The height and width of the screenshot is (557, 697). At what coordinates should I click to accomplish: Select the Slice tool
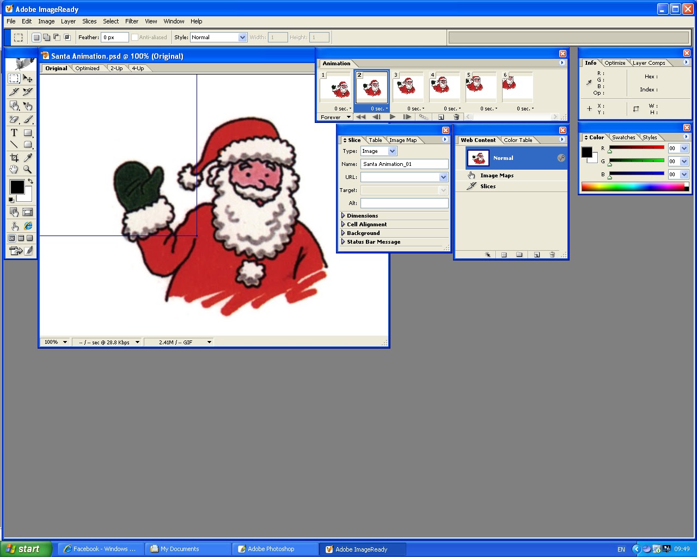14,91
